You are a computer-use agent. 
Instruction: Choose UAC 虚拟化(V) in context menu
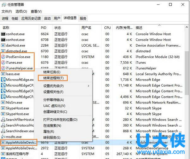[54, 106]
